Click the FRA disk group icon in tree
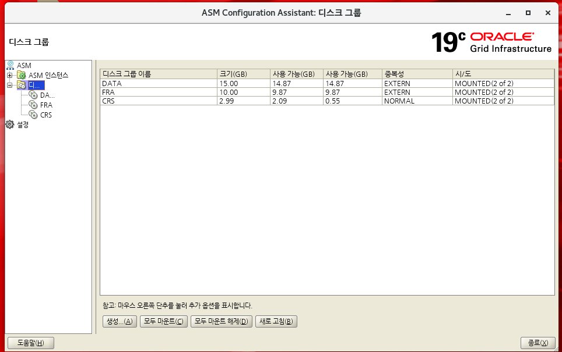This screenshot has height=352, width=562. (33, 105)
